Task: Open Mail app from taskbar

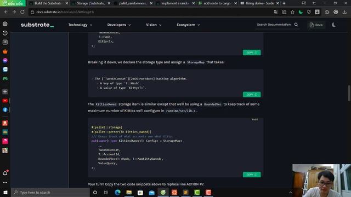Action: [151, 192]
